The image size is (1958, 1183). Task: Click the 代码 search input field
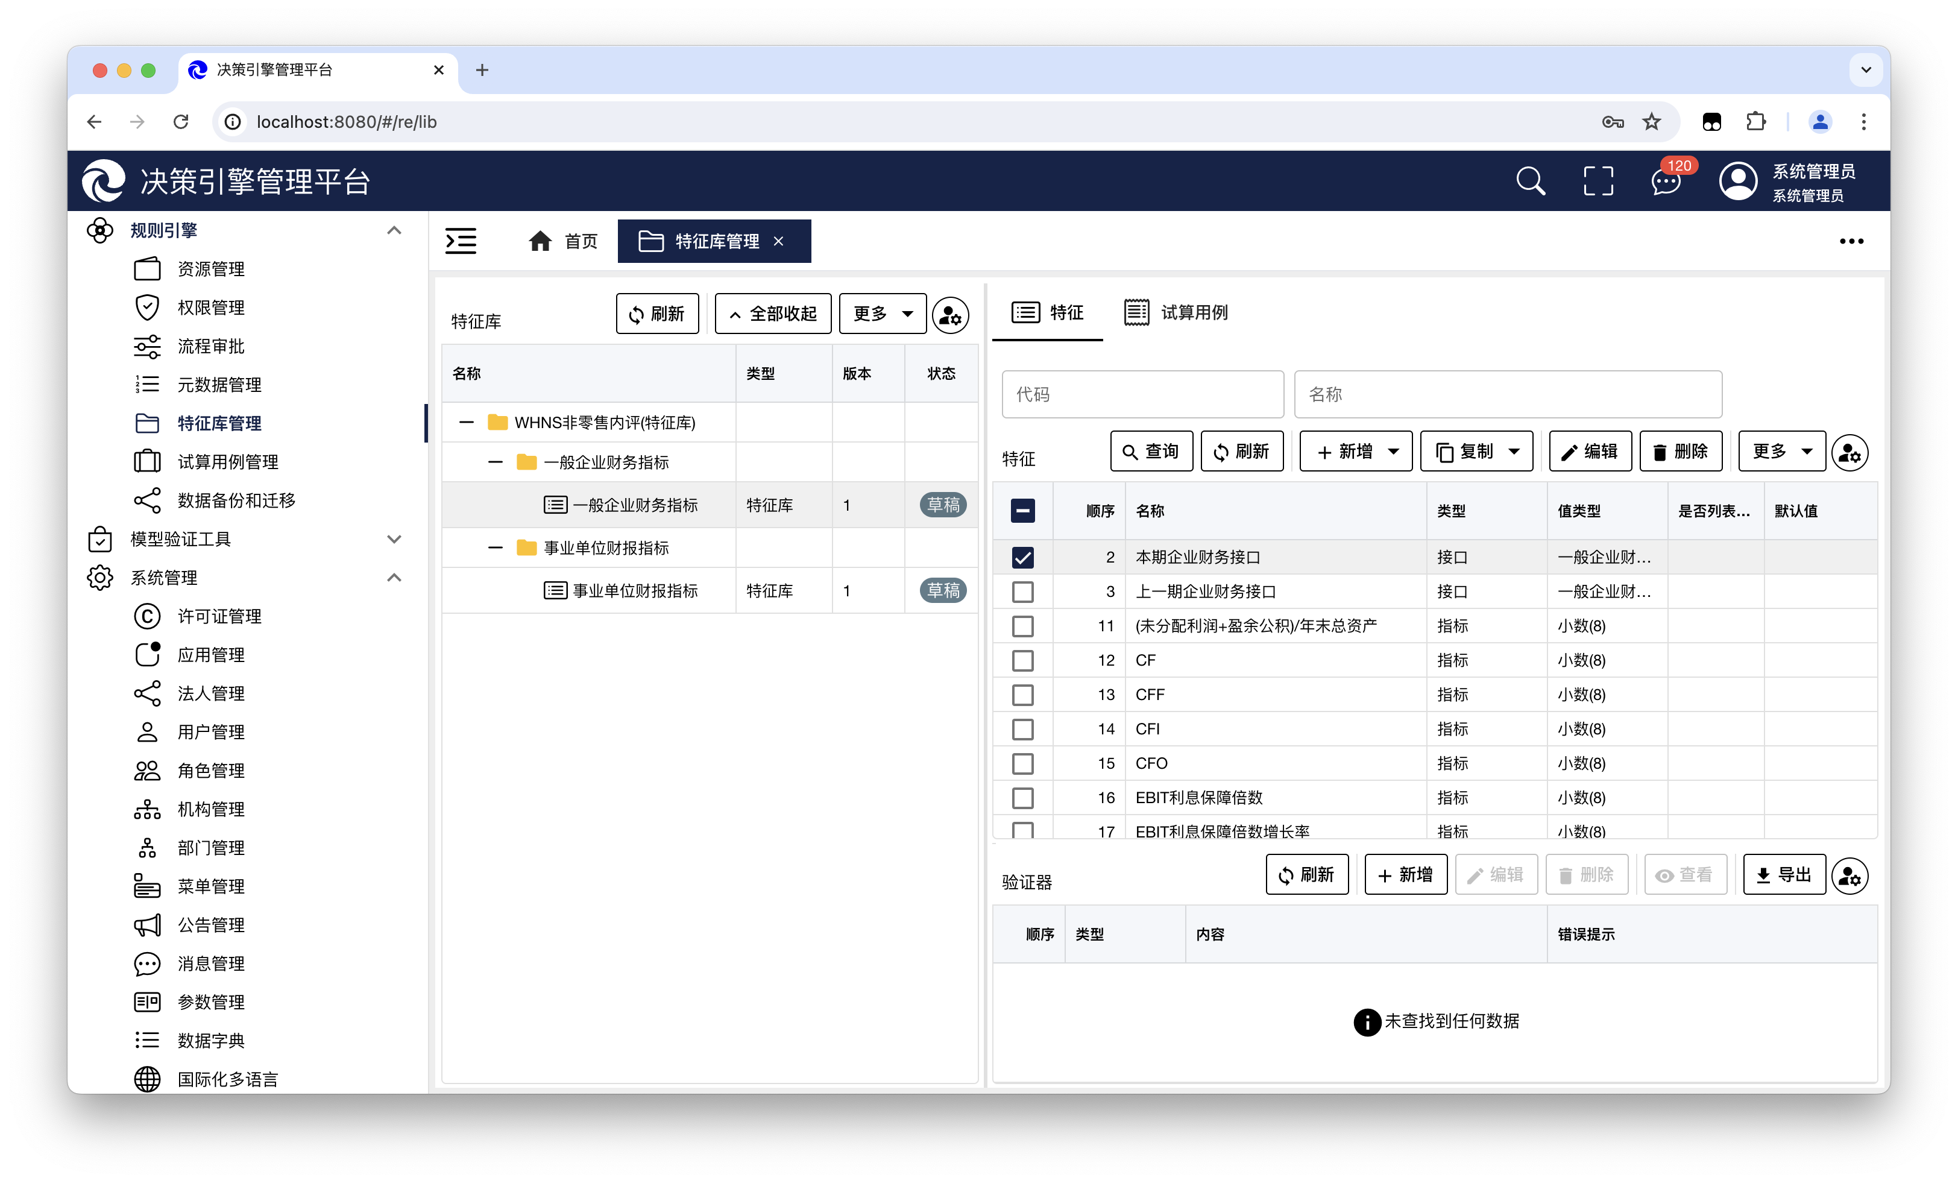click(1142, 394)
